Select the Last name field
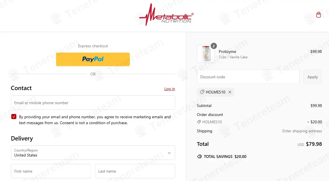Viewport: 329px width, 181px height. pos(135,171)
